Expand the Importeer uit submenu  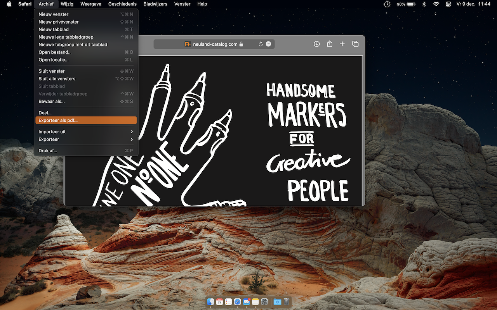pos(86,132)
